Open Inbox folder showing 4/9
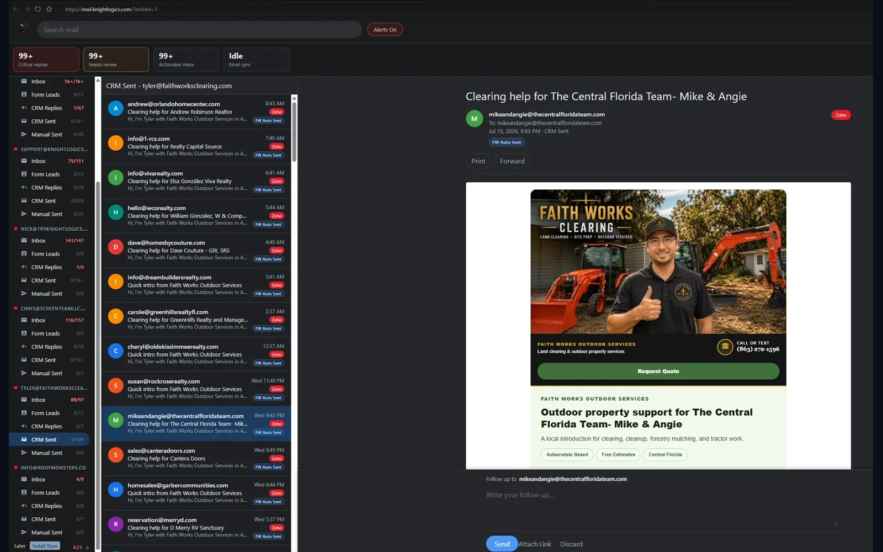883x552 pixels. [49, 479]
